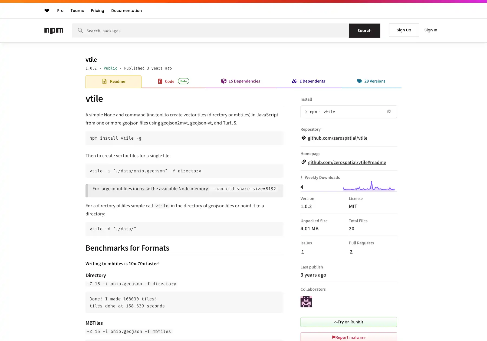Click the magnifying glass search icon
The height and width of the screenshot is (341, 487).
click(80, 30)
